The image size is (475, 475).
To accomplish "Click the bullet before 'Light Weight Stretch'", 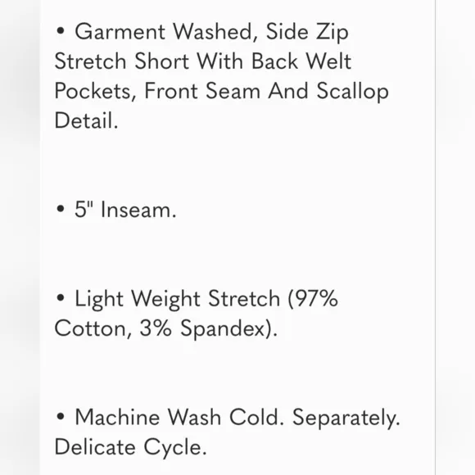I will [61, 298].
